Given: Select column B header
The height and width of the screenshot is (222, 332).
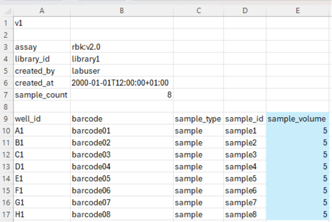Looking at the screenshot, I should coord(122,11).
